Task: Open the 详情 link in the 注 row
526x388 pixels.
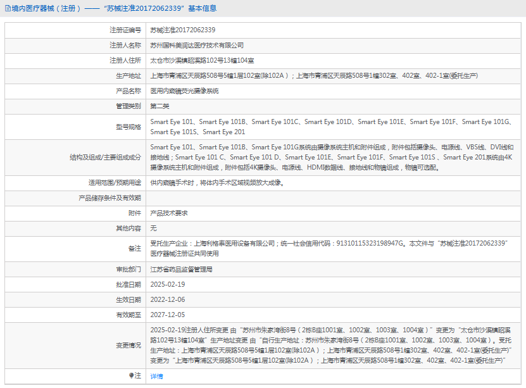Action: tap(156, 376)
